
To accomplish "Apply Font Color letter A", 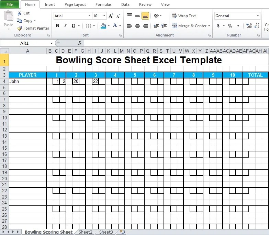I will click(x=115, y=25).
